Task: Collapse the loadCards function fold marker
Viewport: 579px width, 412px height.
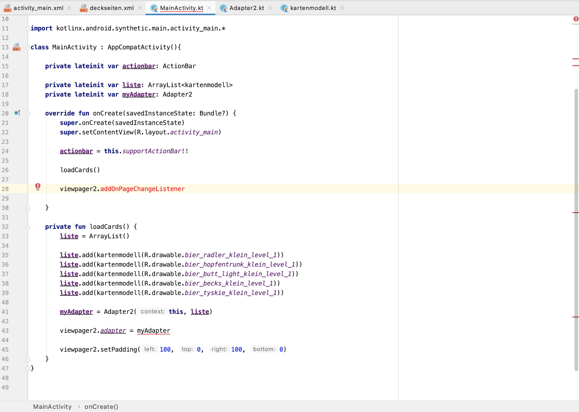Action: click(x=28, y=227)
